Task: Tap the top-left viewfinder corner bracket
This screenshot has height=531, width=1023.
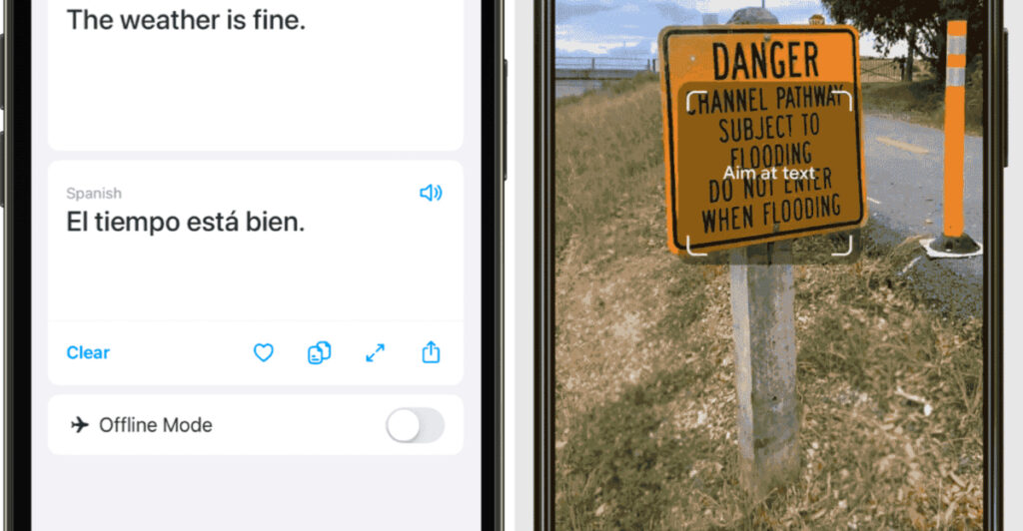Action: (x=695, y=100)
